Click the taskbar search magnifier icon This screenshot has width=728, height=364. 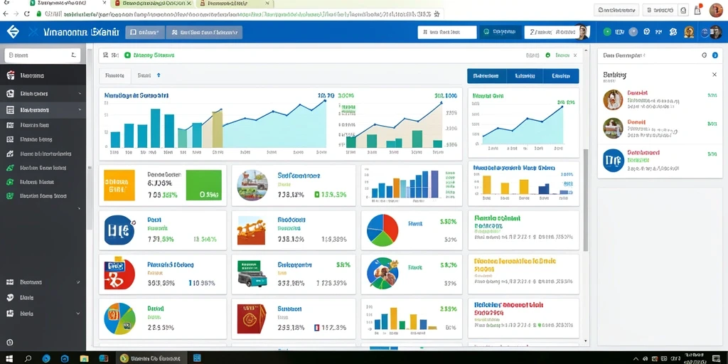point(28,358)
